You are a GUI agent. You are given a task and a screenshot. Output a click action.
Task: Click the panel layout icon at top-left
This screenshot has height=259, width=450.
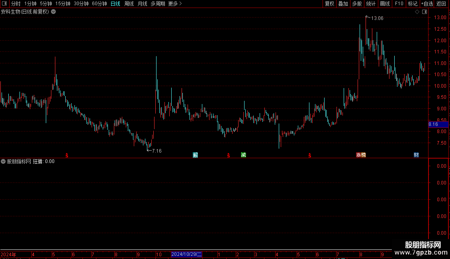click(x=4, y=4)
